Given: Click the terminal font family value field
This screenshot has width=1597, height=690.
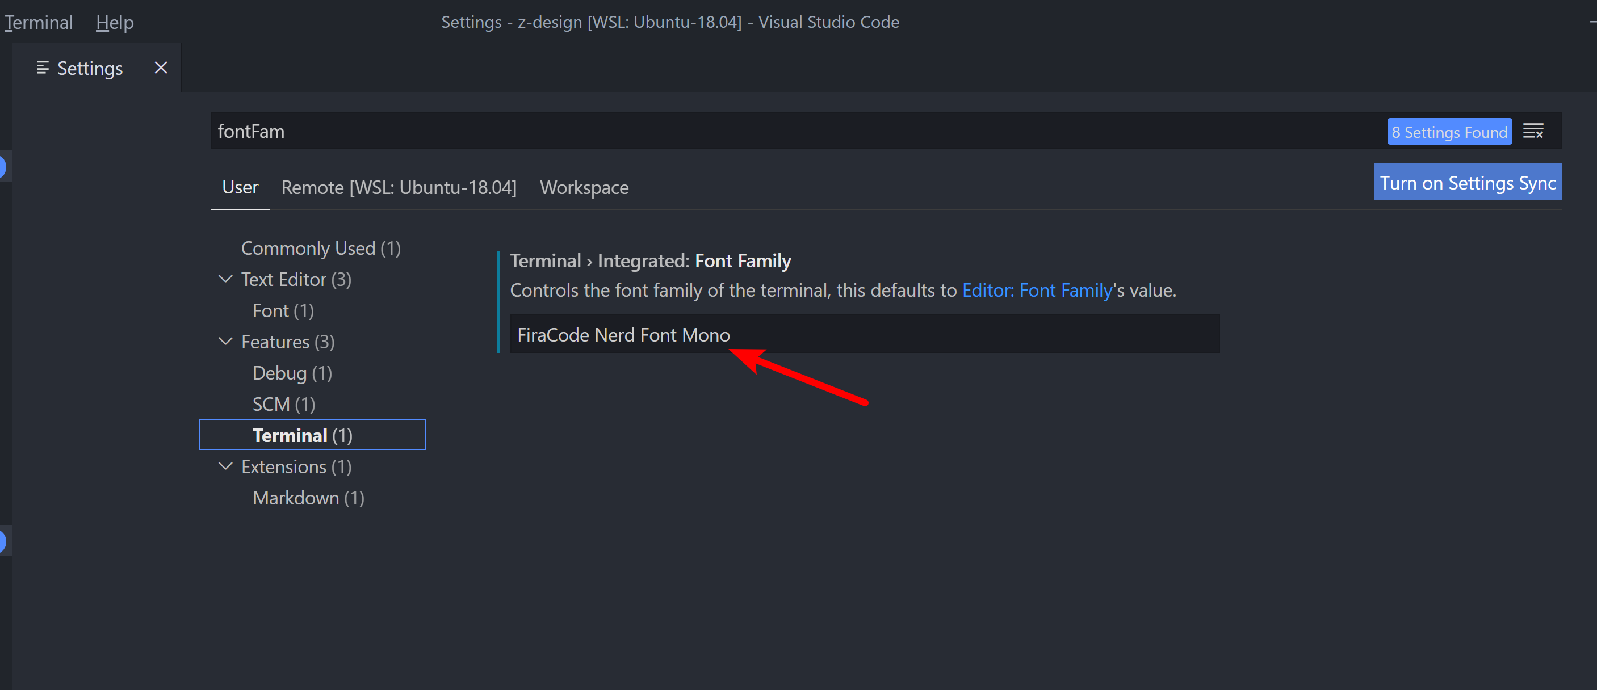Looking at the screenshot, I should pyautogui.click(x=864, y=334).
